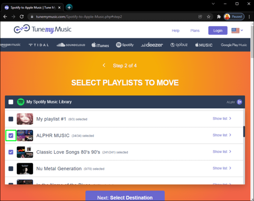Open the Plans page
254x201 pixels.
tap(195, 31)
